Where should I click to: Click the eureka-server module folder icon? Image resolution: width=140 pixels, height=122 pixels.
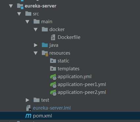pos(20,6)
